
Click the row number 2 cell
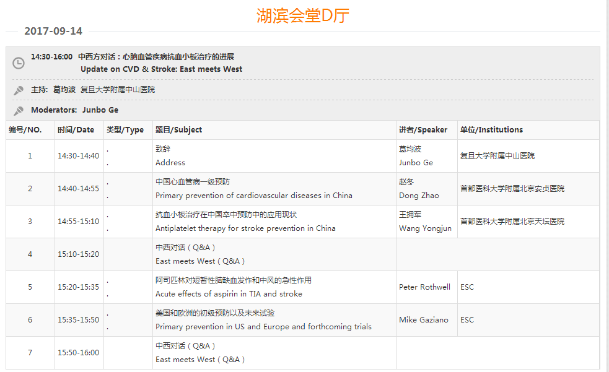pyautogui.click(x=30, y=189)
